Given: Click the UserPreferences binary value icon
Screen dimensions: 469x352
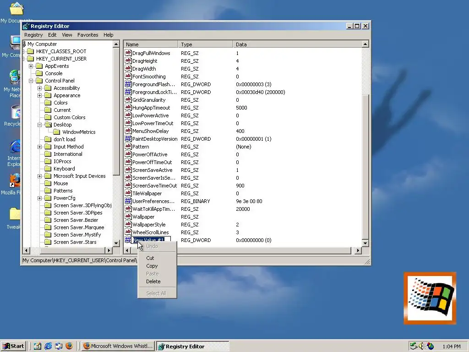Looking at the screenshot, I should click(128, 201).
